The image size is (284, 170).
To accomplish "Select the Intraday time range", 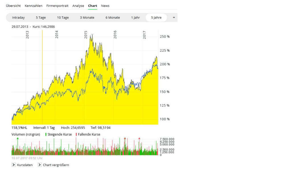I will 18,18.
